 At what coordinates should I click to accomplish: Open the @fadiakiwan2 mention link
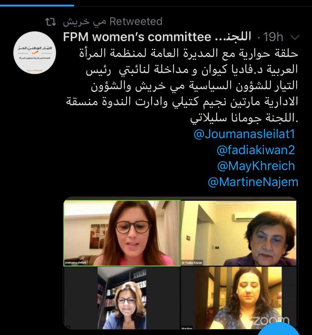[x=256, y=150]
